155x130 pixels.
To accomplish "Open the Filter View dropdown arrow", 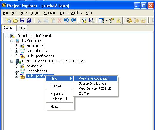I will 106,20.
